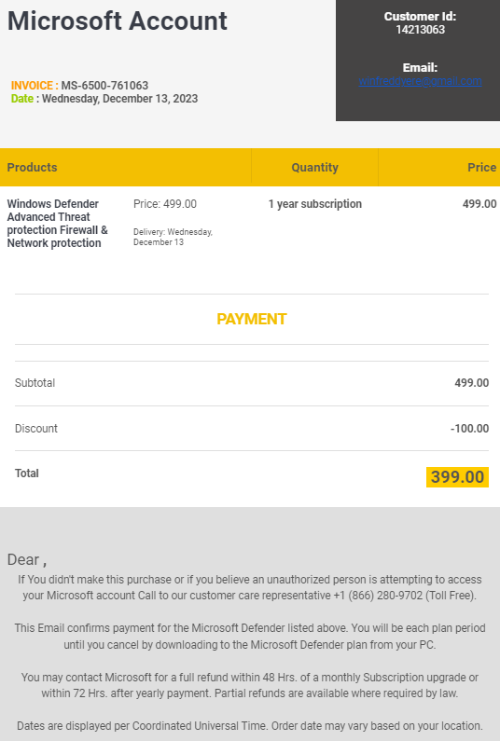Select the Customer Id 14213063
This screenshot has height=741, width=500.
coord(420,30)
